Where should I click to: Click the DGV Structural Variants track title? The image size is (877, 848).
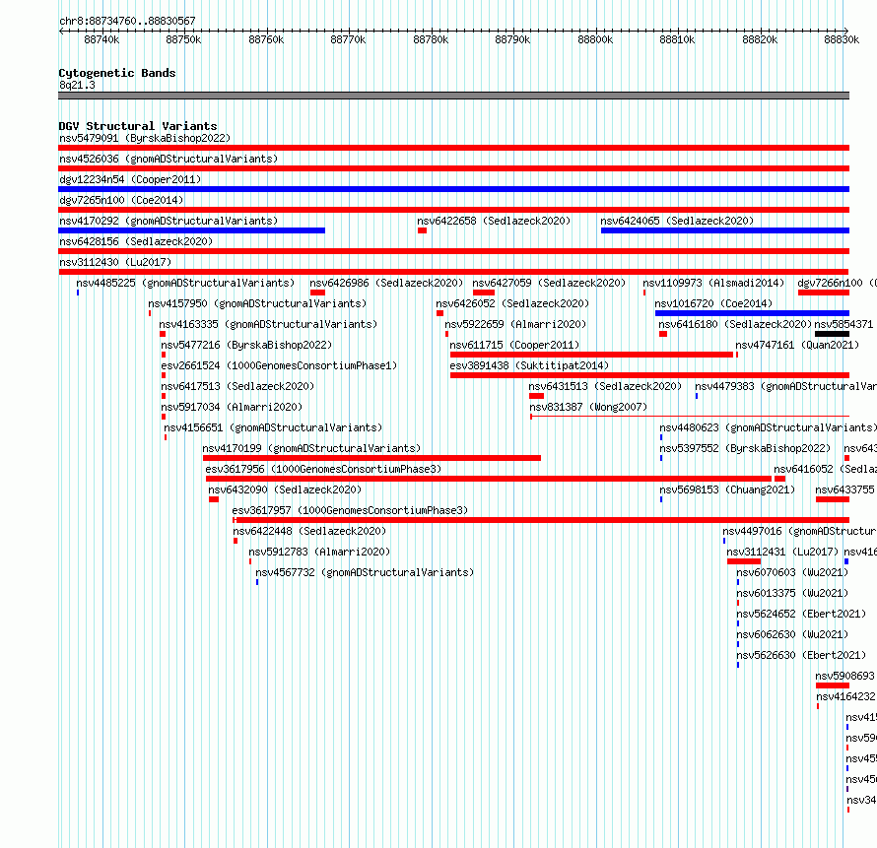(x=138, y=126)
